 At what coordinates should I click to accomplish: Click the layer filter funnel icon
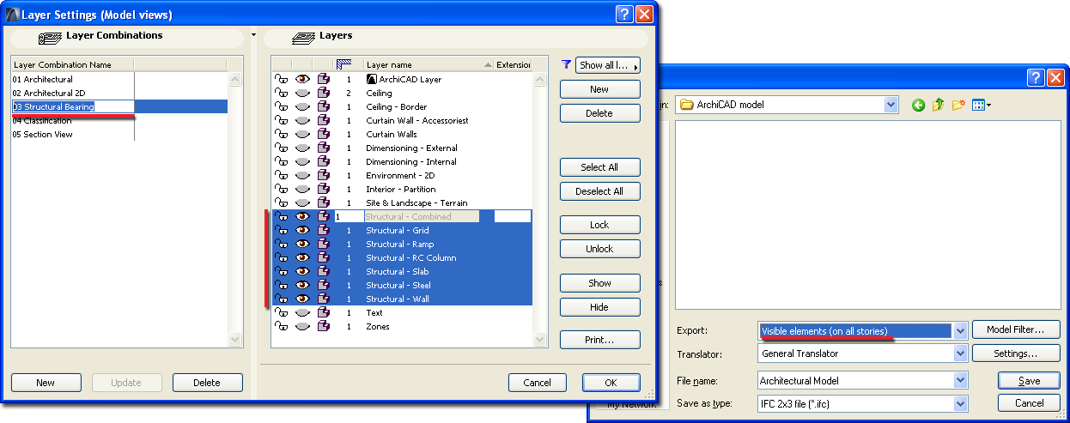[x=566, y=64]
